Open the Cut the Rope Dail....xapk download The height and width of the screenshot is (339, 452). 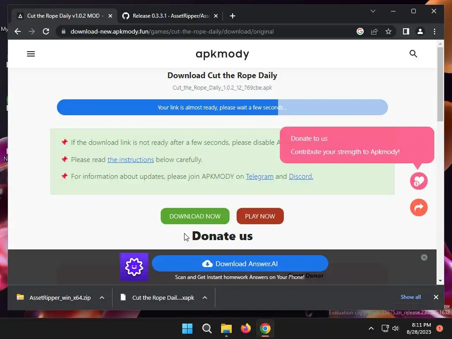coord(157,298)
